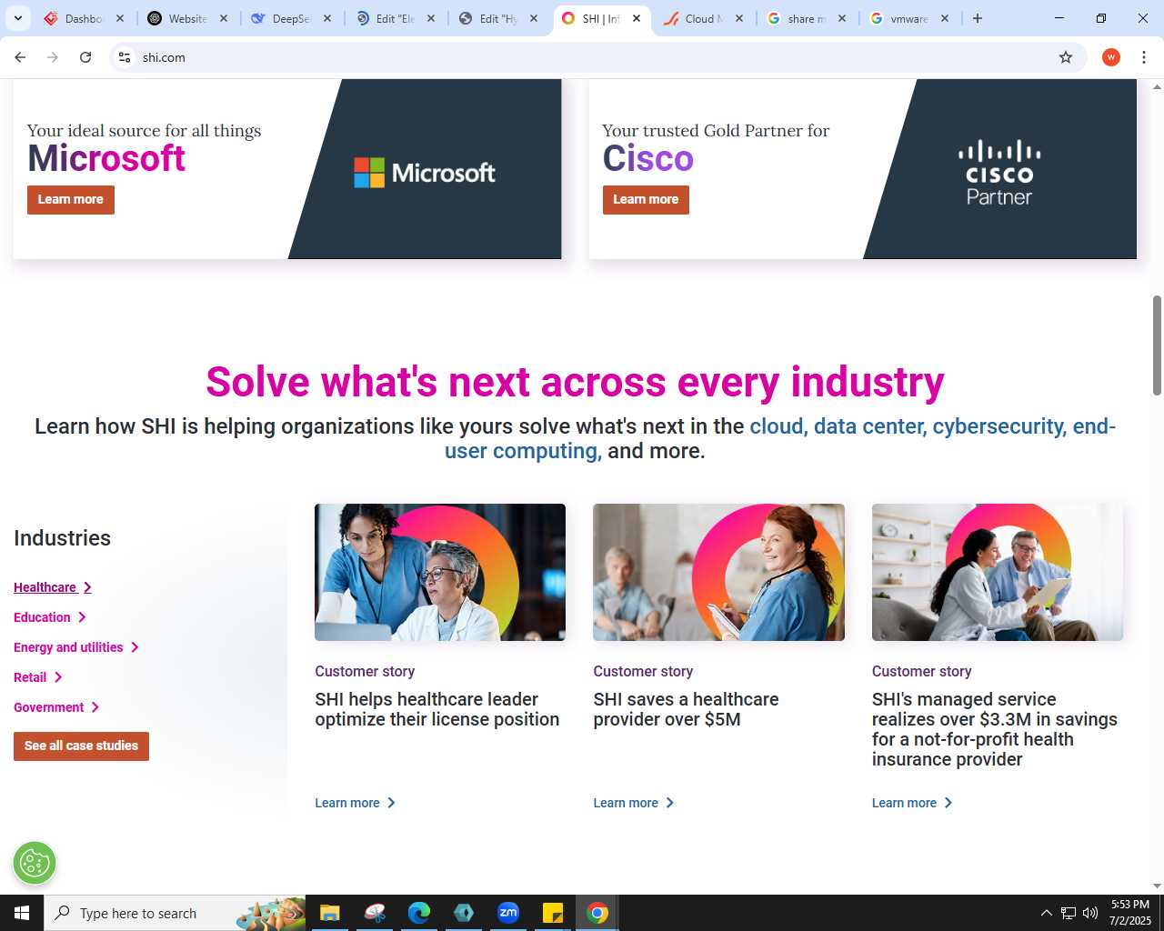Bookmark this page with the star icon
This screenshot has height=931, width=1164.
click(1066, 57)
